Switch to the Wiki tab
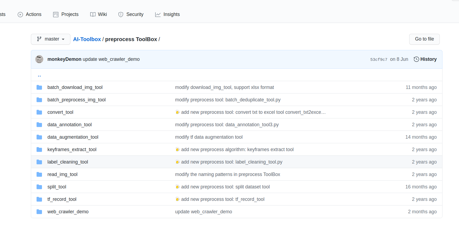The height and width of the screenshot is (226, 459). point(99,14)
